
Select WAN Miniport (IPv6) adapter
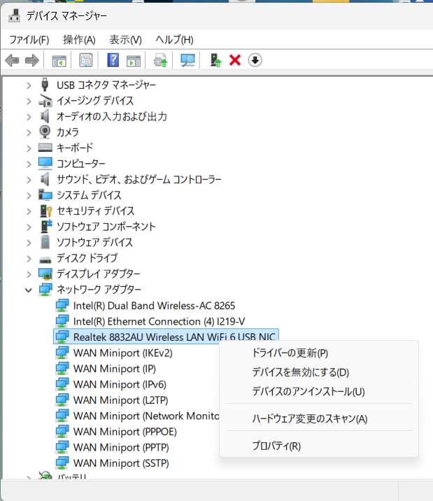120,384
